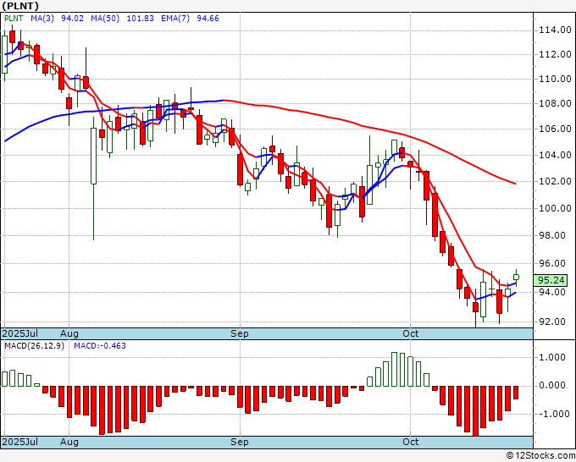Click the last red MACD histogram bar
This screenshot has width=576, height=462.
point(516,393)
